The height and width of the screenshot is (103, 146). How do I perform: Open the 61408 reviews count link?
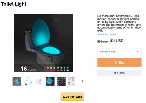(113, 34)
